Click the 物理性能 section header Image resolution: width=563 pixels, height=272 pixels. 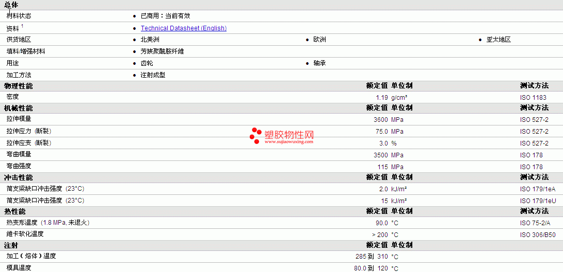pyautogui.click(x=18, y=86)
